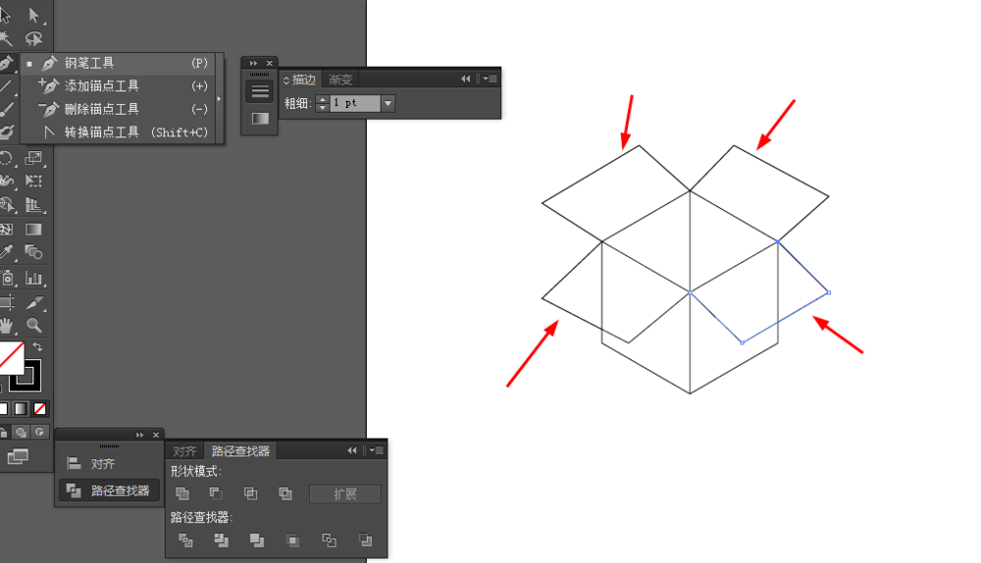Select the Column Graph tool
This screenshot has height=563, width=981.
[33, 278]
